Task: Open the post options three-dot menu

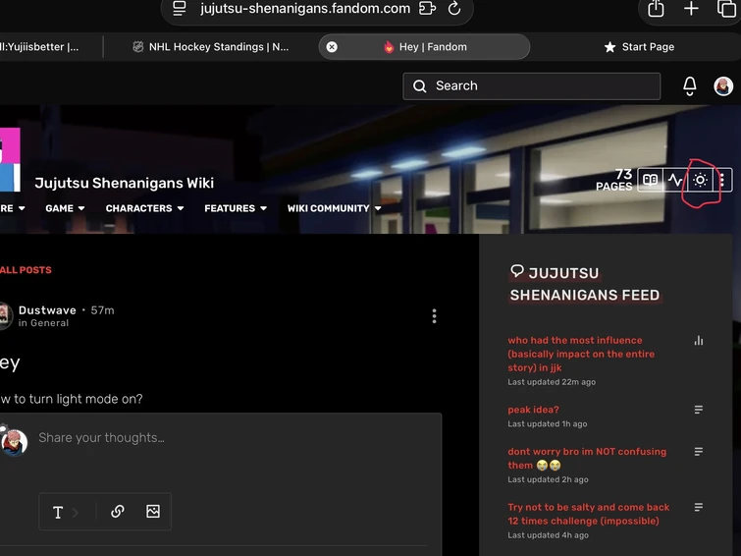Action: [x=434, y=315]
